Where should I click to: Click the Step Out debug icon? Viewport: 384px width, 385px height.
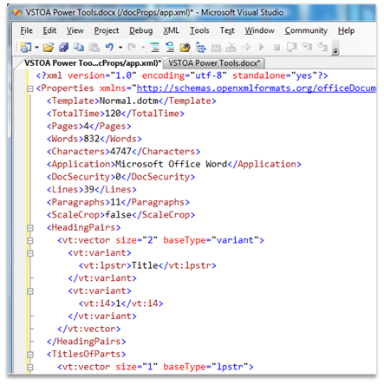pos(322,47)
